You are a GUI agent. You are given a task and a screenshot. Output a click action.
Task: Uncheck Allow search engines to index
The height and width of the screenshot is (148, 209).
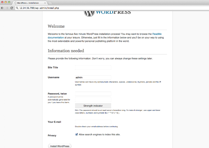pyautogui.click(x=76, y=134)
